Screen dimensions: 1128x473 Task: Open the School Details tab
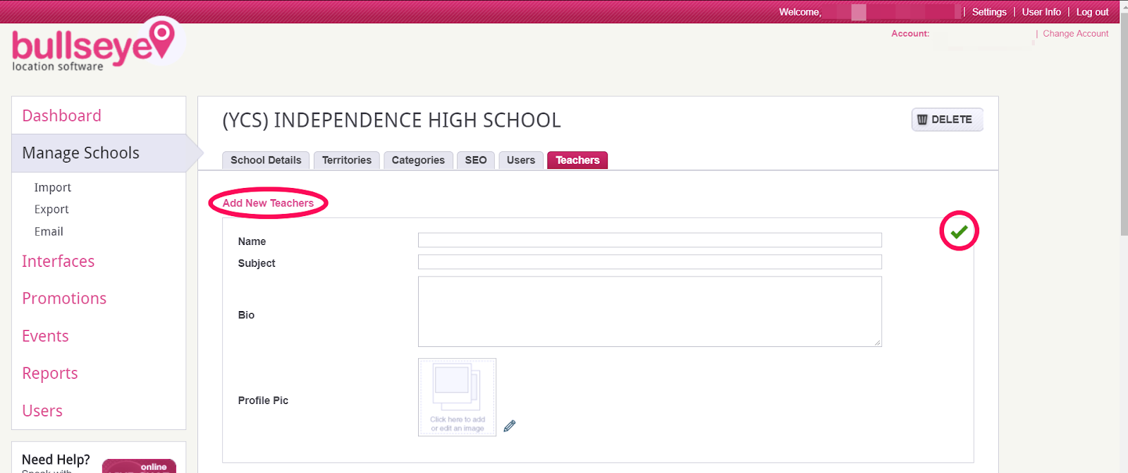tap(266, 160)
